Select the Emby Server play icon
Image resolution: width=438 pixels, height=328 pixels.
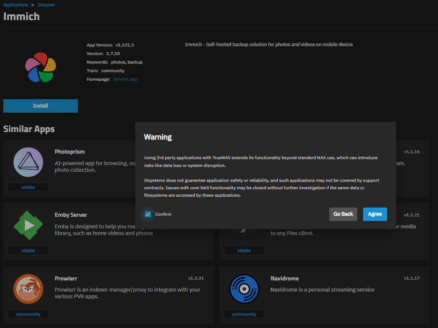(x=28, y=225)
